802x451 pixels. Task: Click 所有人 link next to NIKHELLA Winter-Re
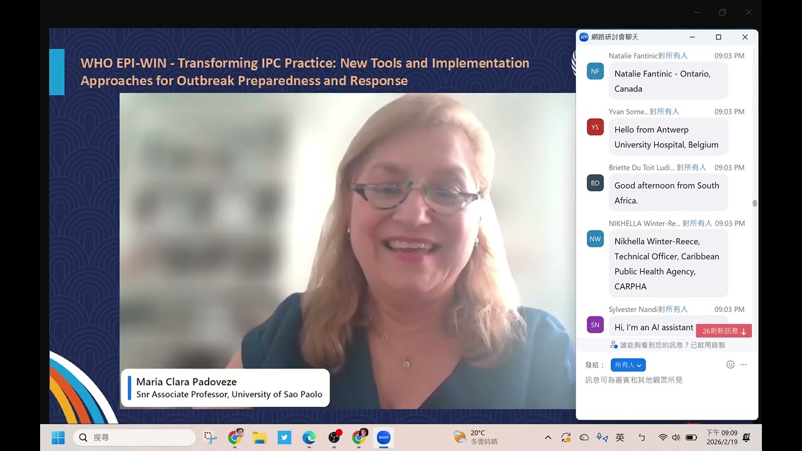pyautogui.click(x=701, y=223)
